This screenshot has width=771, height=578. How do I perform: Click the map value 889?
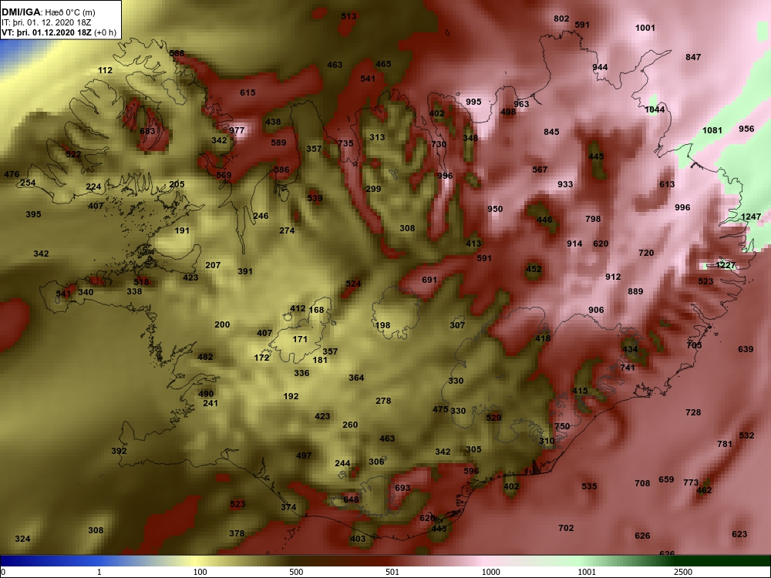click(635, 291)
